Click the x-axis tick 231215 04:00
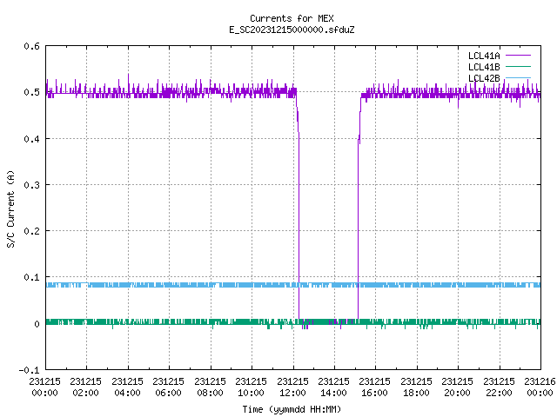Image resolution: width=557 pixels, height=417 pixels. click(127, 387)
